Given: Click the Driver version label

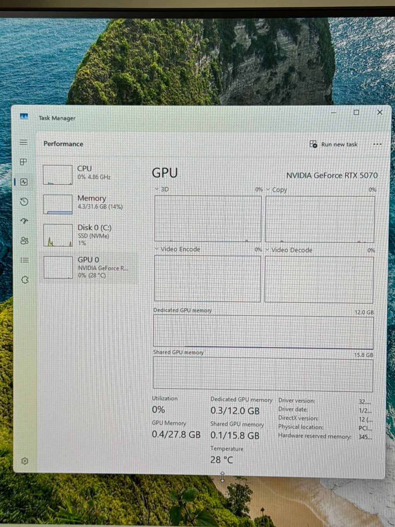Looking at the screenshot, I should (x=297, y=400).
